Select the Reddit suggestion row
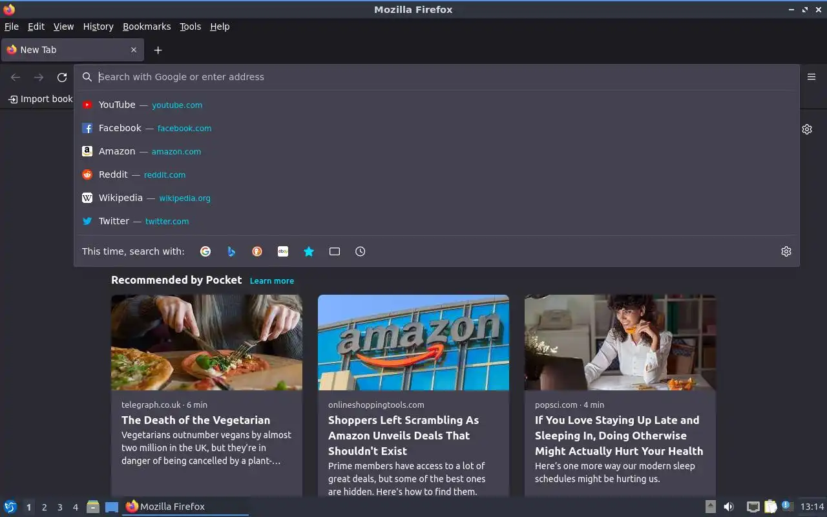Image resolution: width=827 pixels, height=517 pixels. [437, 174]
